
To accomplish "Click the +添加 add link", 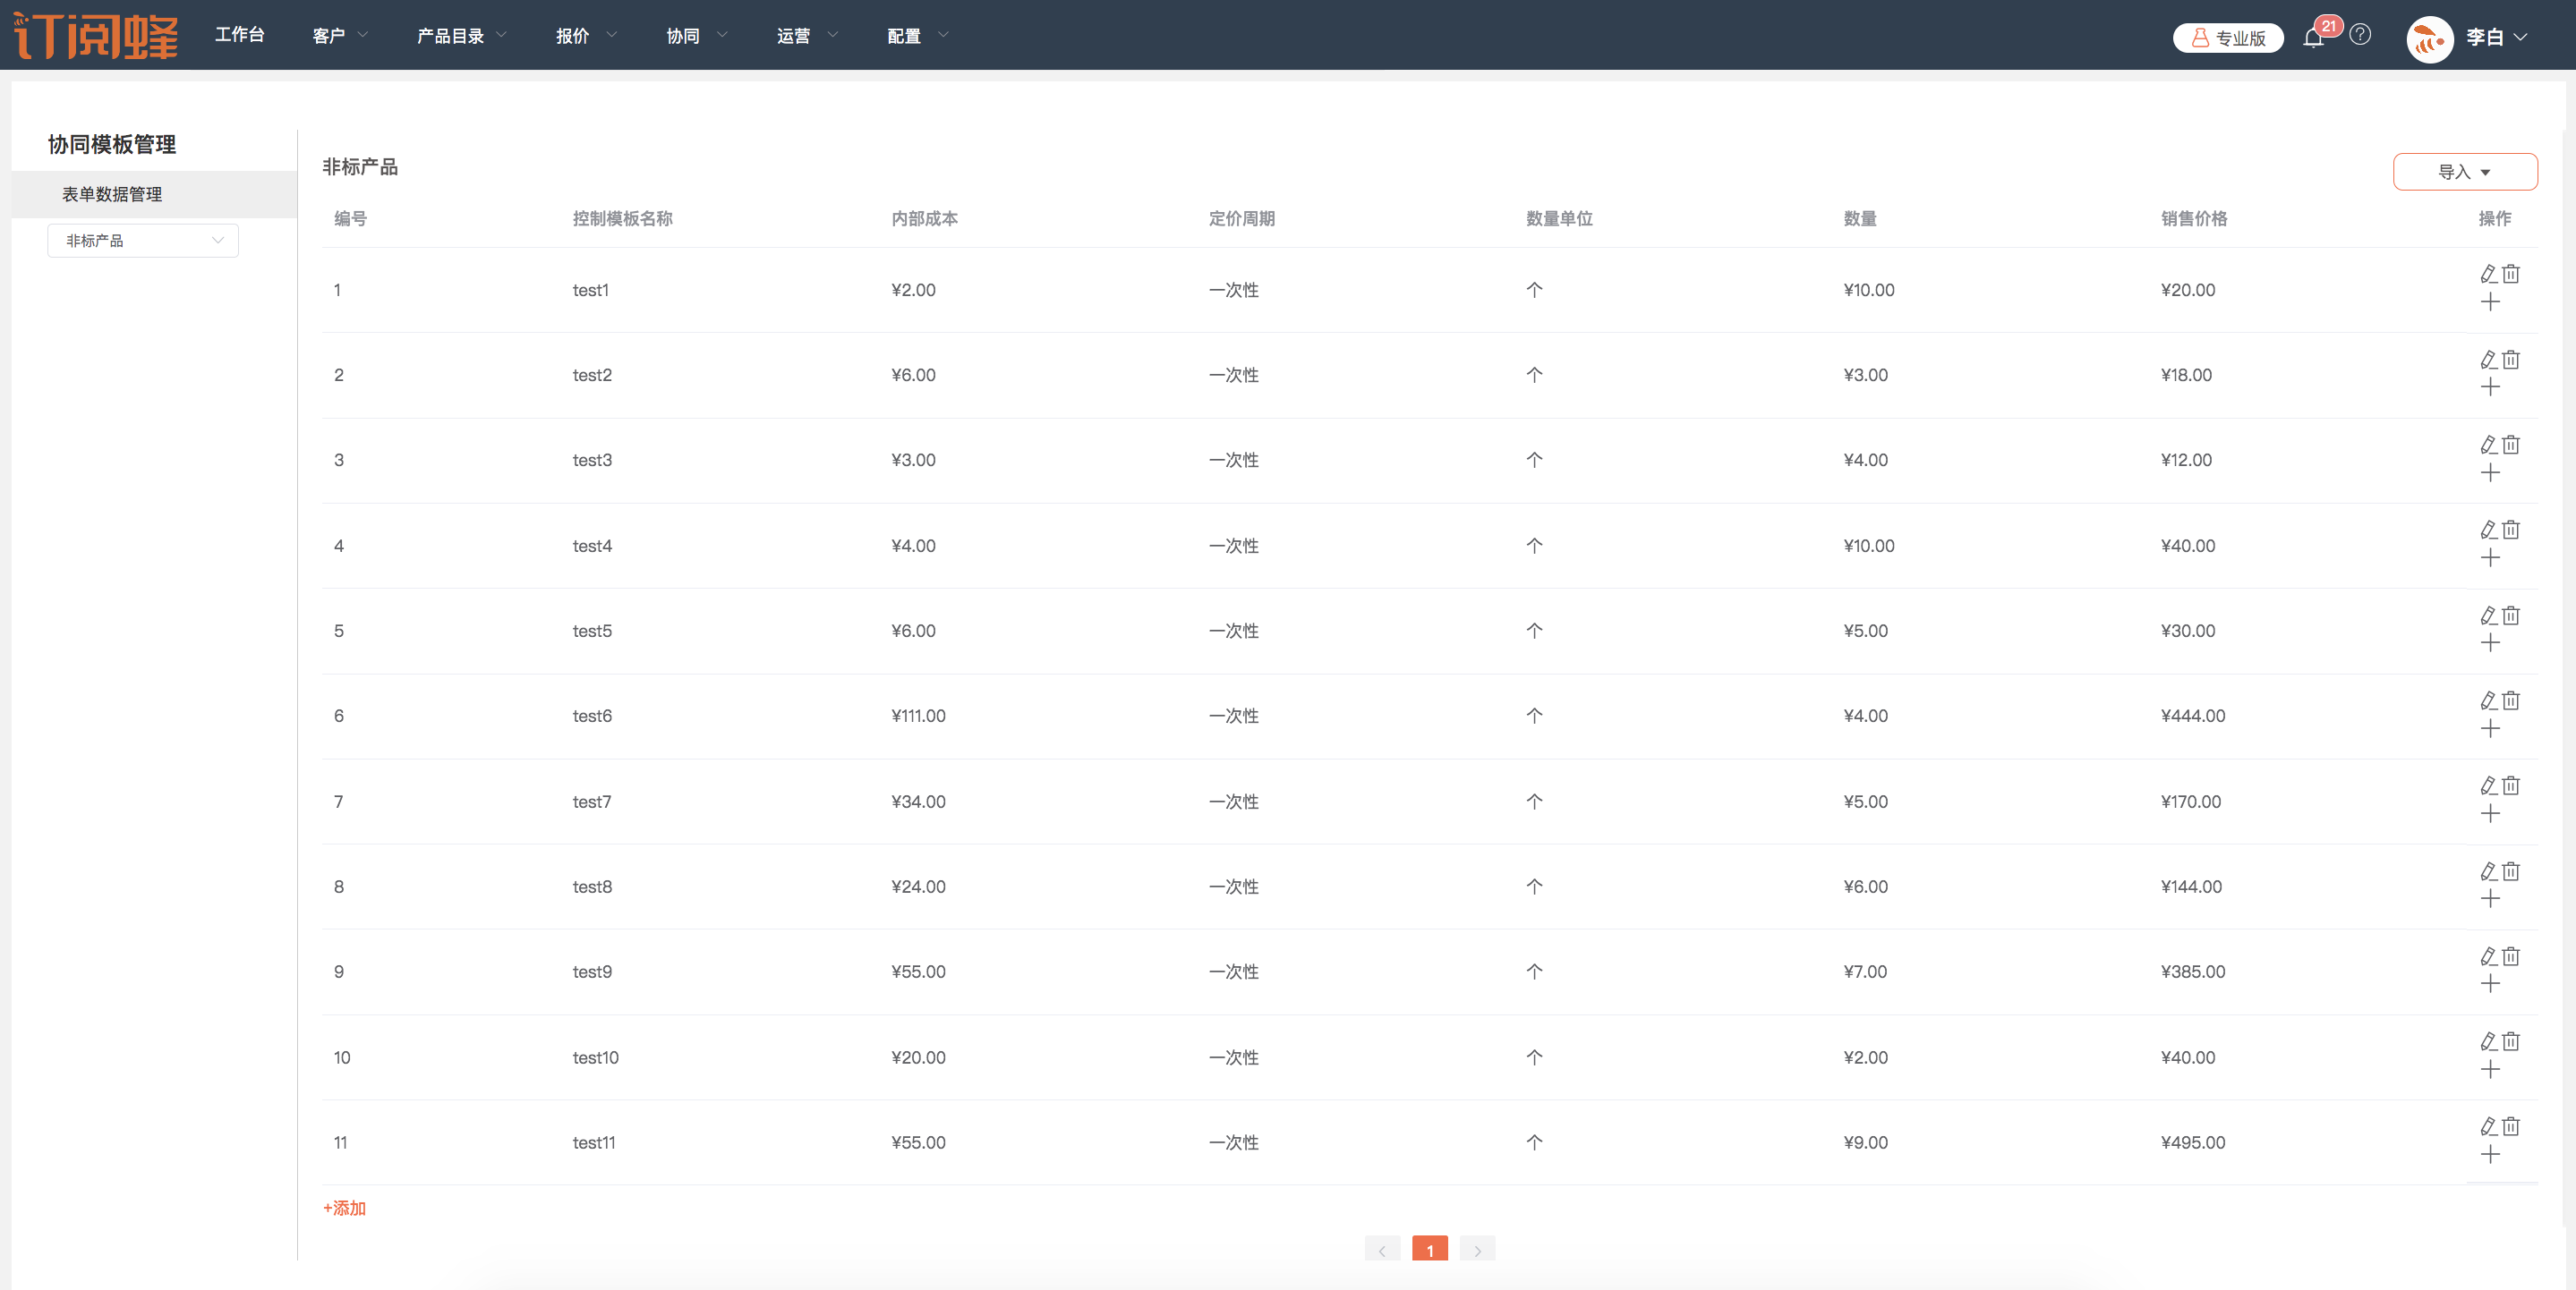I will pyautogui.click(x=344, y=1208).
